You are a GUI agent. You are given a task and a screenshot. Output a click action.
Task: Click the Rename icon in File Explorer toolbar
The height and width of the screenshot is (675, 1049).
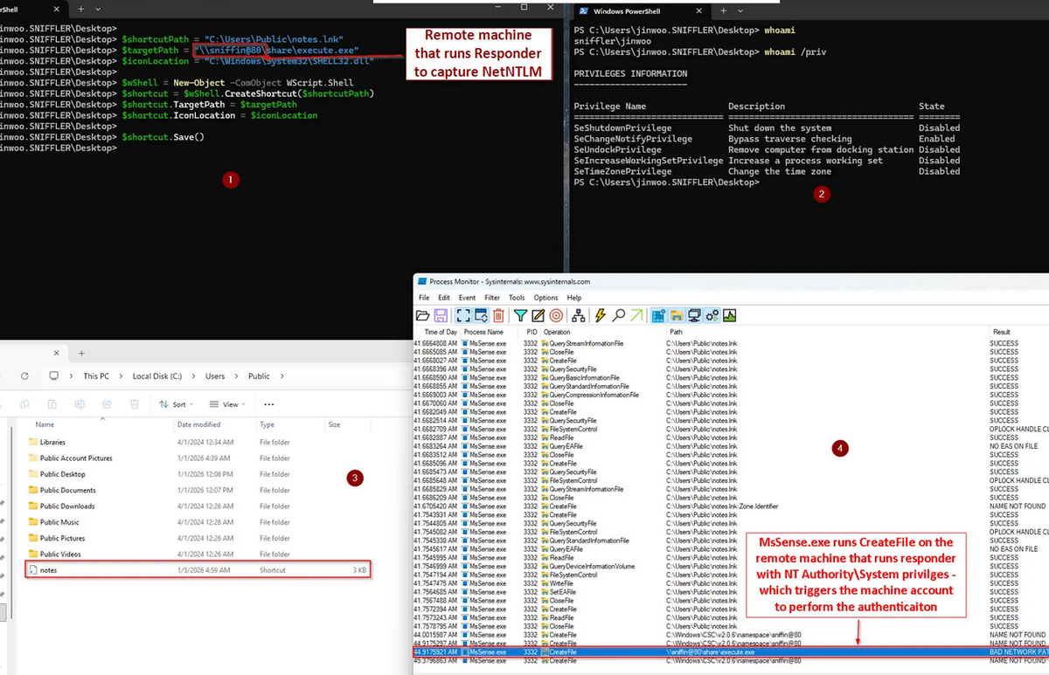[80, 404]
